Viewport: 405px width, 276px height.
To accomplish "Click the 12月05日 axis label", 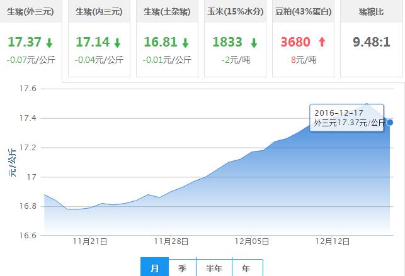I will [x=252, y=241].
